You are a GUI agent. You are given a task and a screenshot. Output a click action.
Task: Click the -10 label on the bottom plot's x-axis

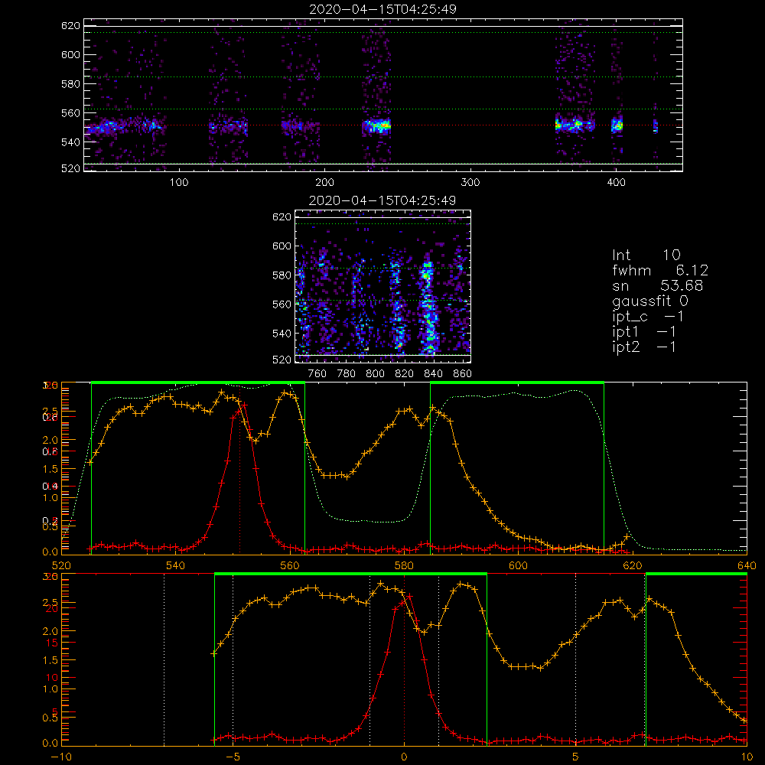point(61,757)
